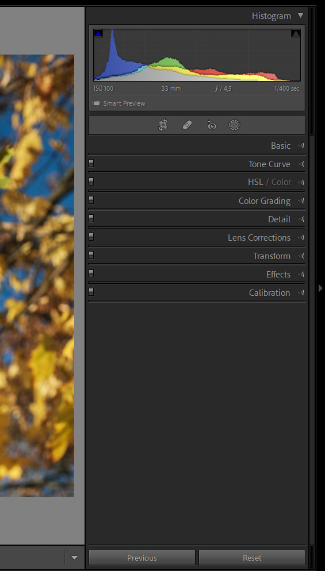Open the Color Grading panel header
This screenshot has width=325, height=571.
coord(265,201)
